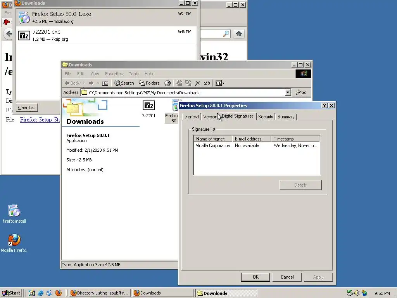Launch Outlook Express from quick launch

[49, 293]
